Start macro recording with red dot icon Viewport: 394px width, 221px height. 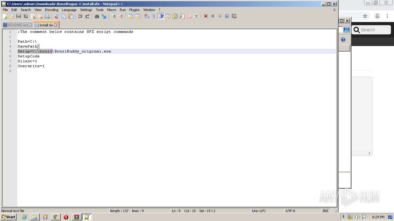206,16
